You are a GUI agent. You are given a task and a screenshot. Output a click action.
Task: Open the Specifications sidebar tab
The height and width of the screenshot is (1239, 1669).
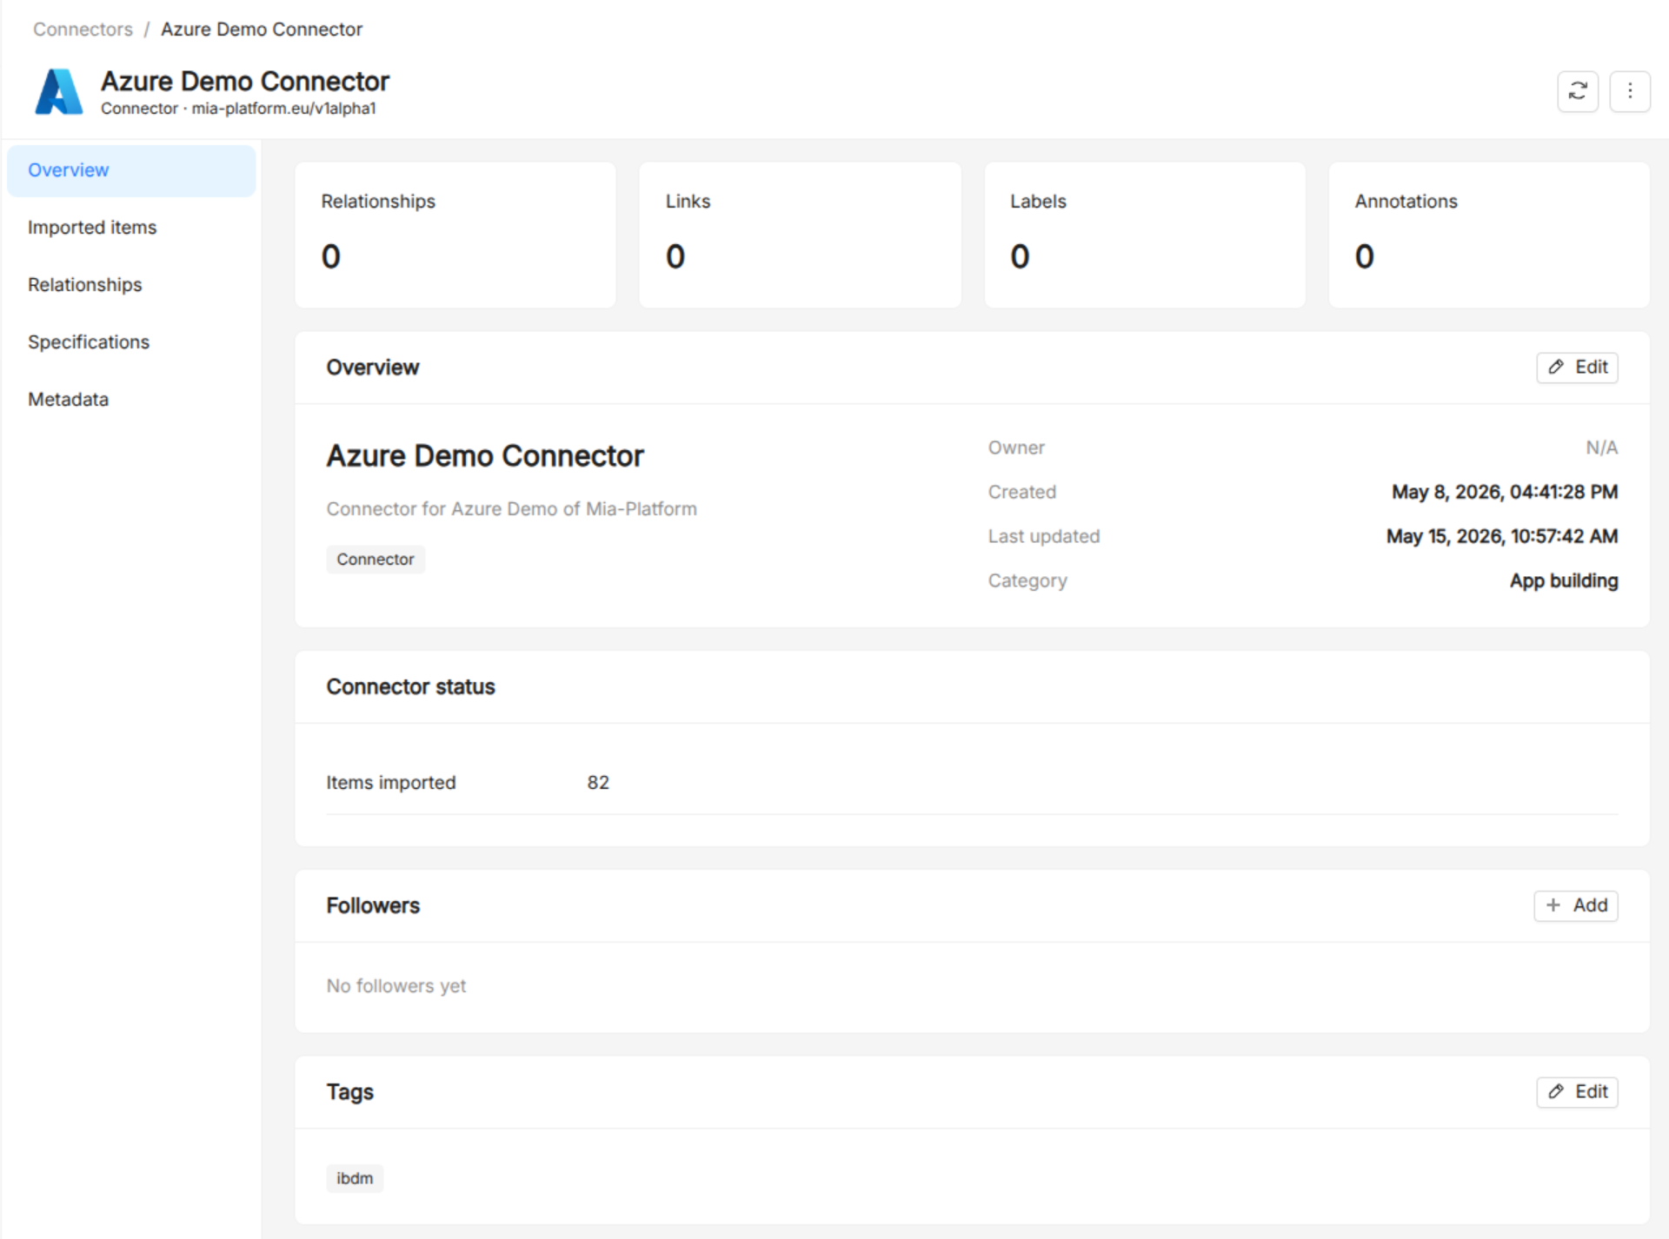[131, 342]
